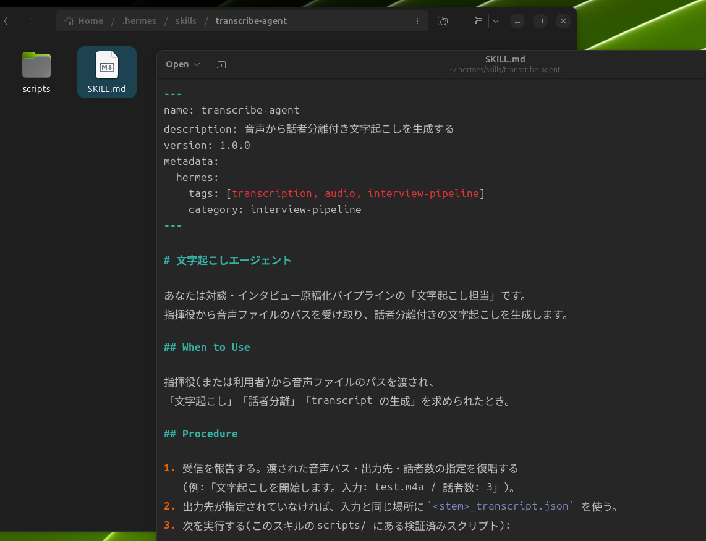The image size is (706, 541).
Task: Minimize the Files window
Action: [517, 21]
